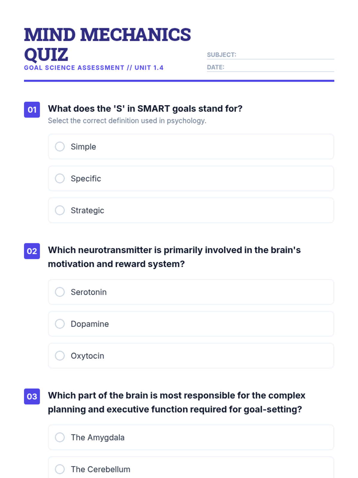
Task: Choose 'The Cerebellum' radio option
Action: [x=60, y=469]
